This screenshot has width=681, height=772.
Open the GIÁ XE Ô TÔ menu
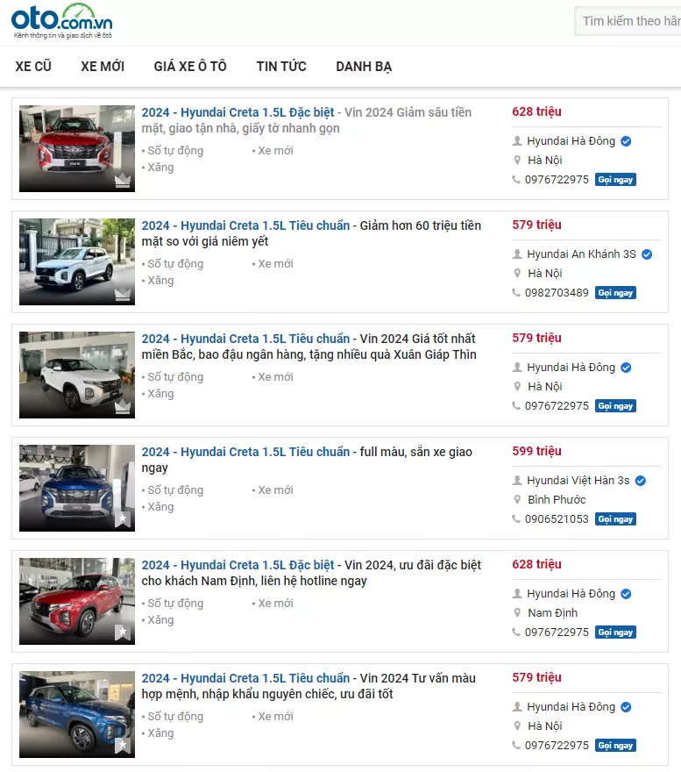point(190,67)
